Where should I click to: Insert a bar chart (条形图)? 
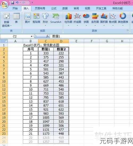[x=95, y=20]
